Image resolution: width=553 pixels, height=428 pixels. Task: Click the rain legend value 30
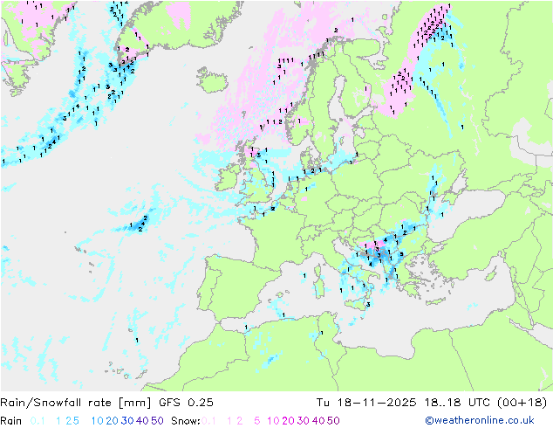click(x=127, y=421)
